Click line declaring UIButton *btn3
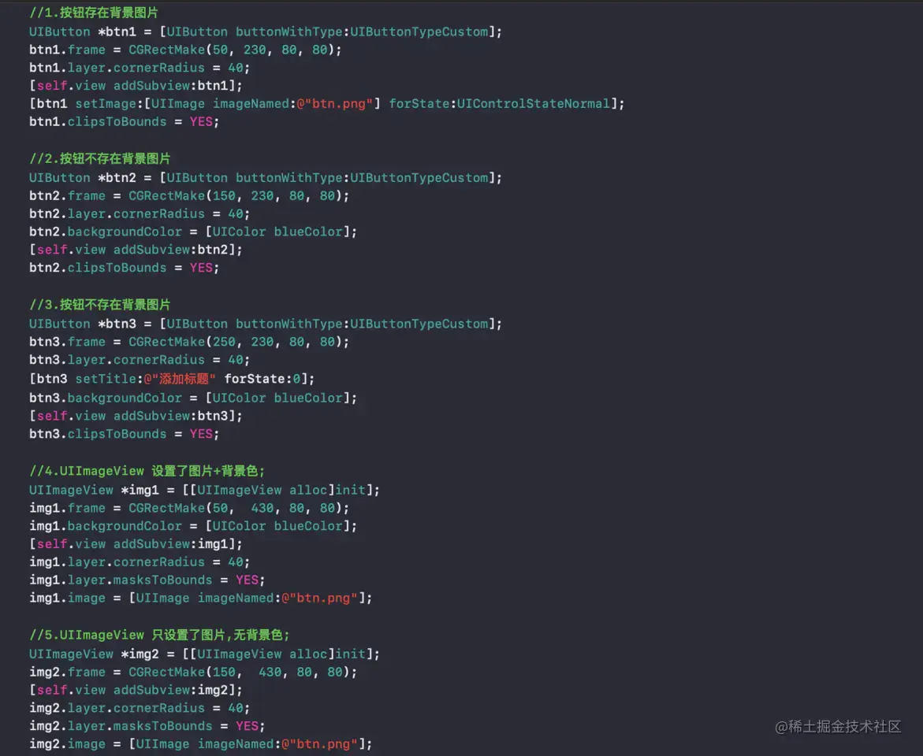This screenshot has height=756, width=923. pyautogui.click(x=266, y=324)
